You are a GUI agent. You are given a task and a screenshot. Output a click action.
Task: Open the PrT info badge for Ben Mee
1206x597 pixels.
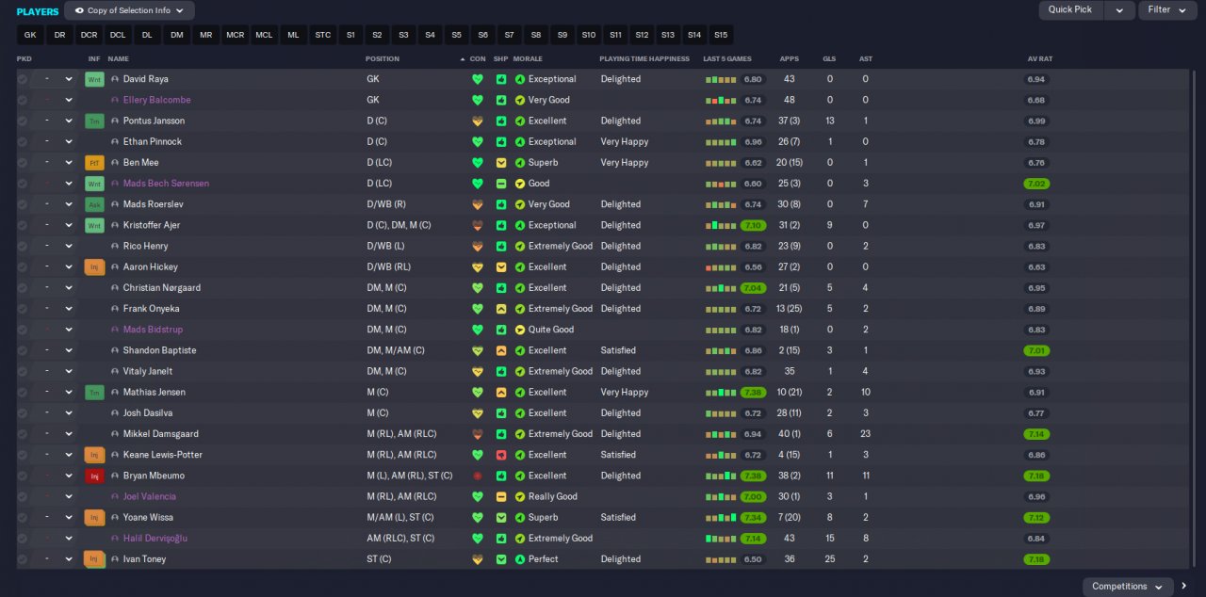pyautogui.click(x=94, y=162)
